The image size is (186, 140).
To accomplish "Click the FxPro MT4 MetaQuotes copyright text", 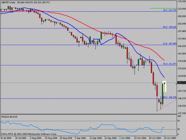I will tap(29, 134).
